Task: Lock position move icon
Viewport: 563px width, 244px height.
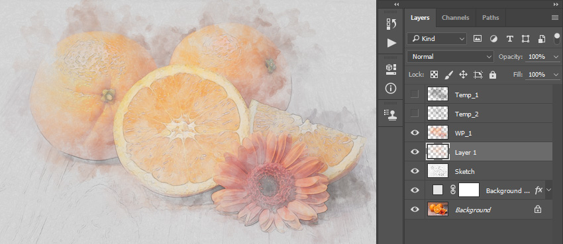Action: point(463,75)
